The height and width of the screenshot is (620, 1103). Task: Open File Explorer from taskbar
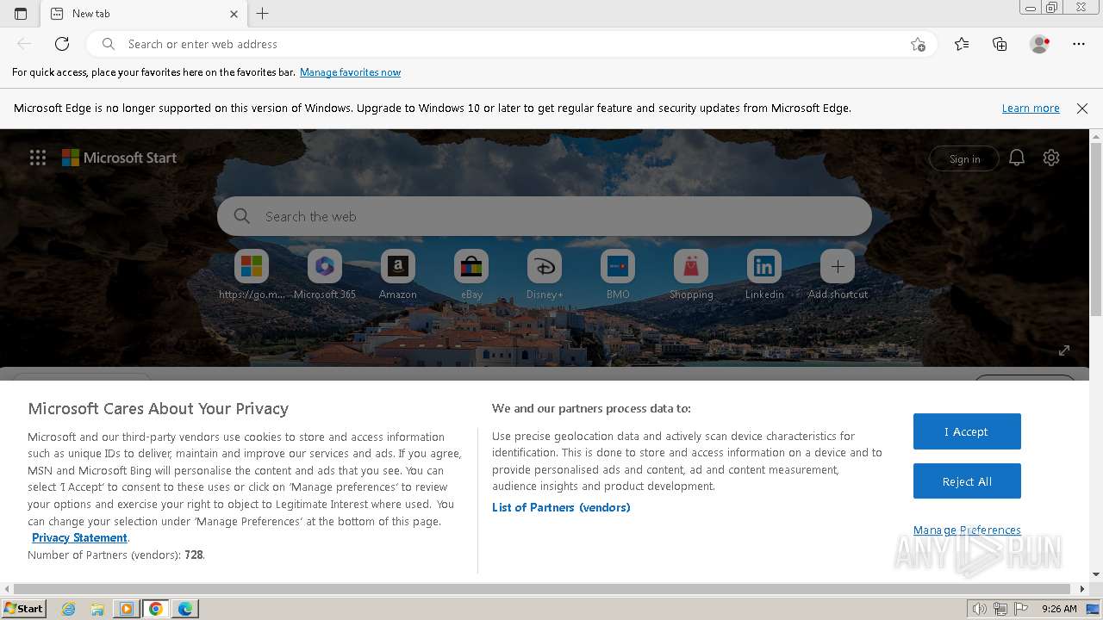point(97,609)
